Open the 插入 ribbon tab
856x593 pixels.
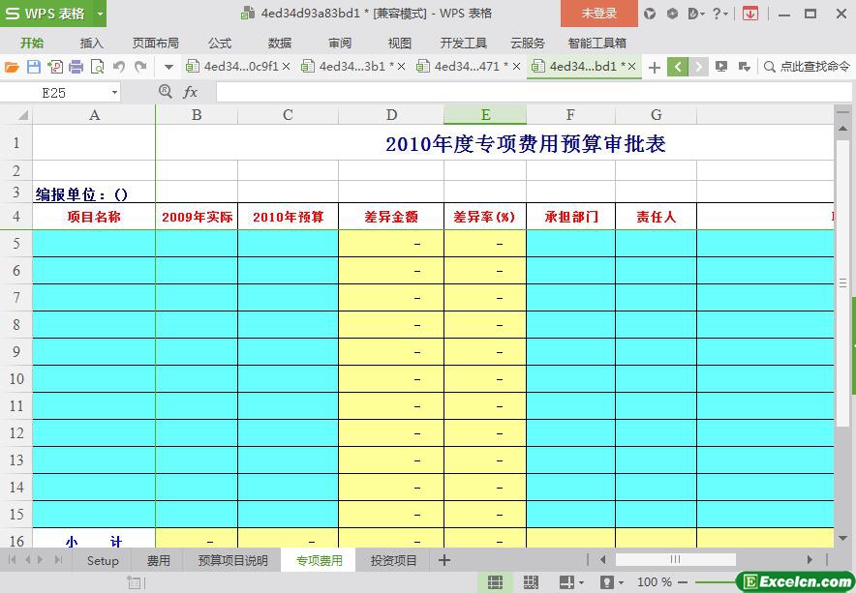[x=91, y=43]
